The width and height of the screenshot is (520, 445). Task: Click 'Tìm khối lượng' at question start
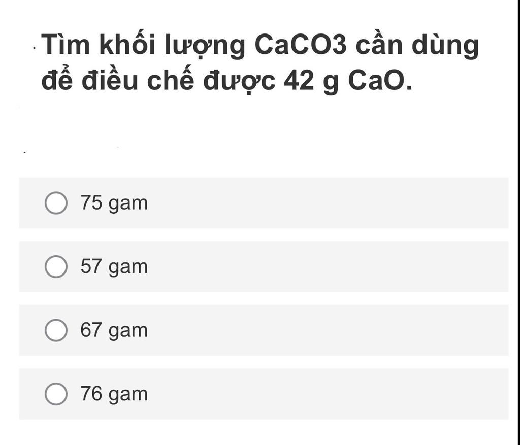[x=143, y=45]
